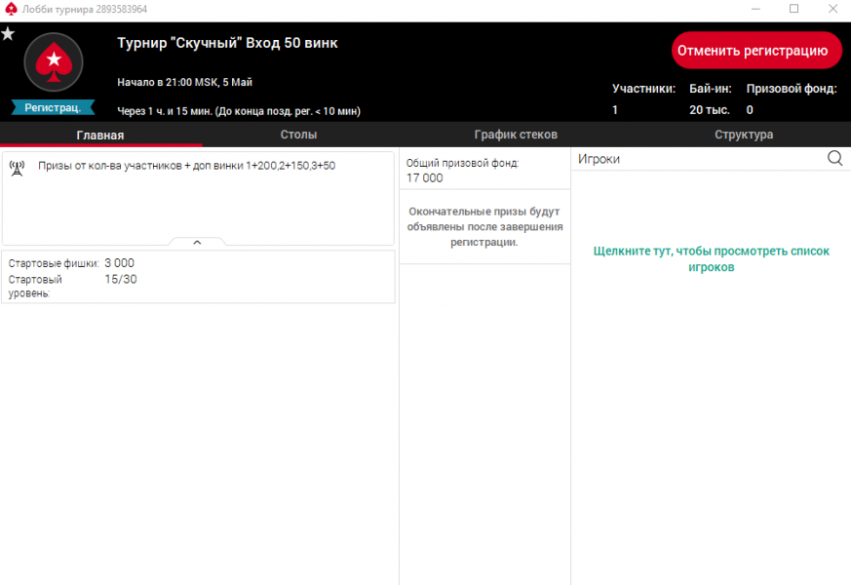Screen dimensions: 851x585
Task: Click link to view the players list
Action: [711, 258]
